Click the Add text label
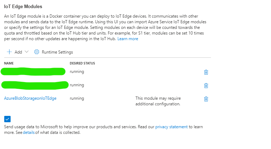 (18, 52)
